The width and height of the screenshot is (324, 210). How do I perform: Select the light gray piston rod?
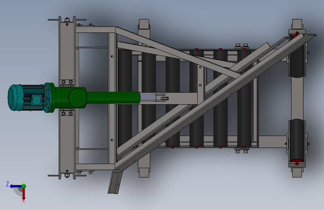[148, 98]
